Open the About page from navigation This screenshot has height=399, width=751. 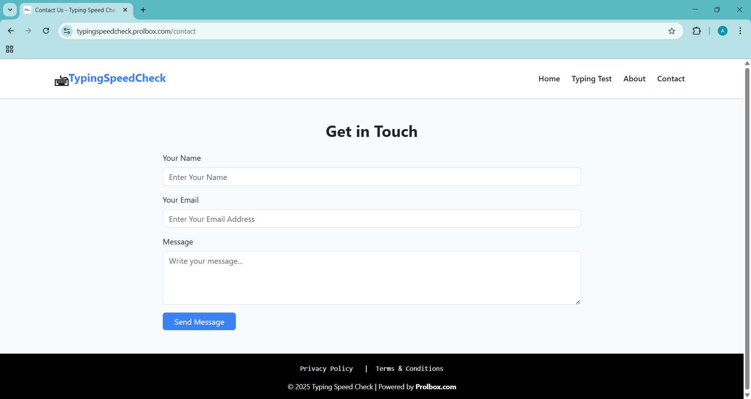pos(634,79)
